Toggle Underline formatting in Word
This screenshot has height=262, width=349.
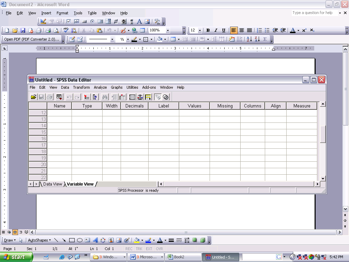224,30
